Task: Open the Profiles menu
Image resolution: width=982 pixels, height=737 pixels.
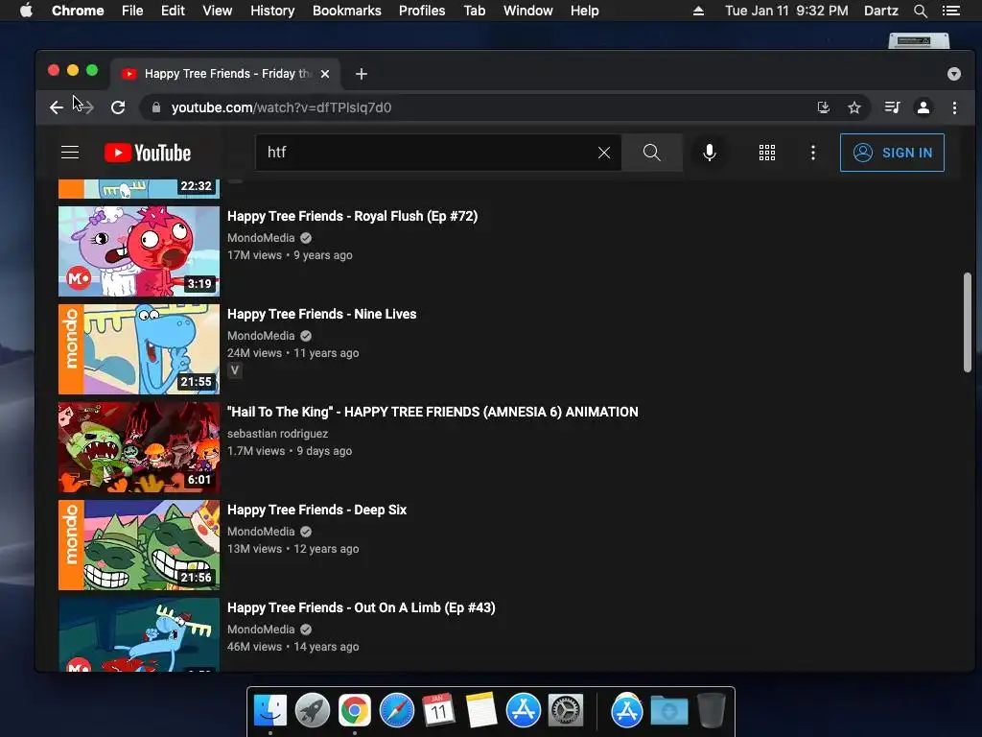Action: (422, 11)
